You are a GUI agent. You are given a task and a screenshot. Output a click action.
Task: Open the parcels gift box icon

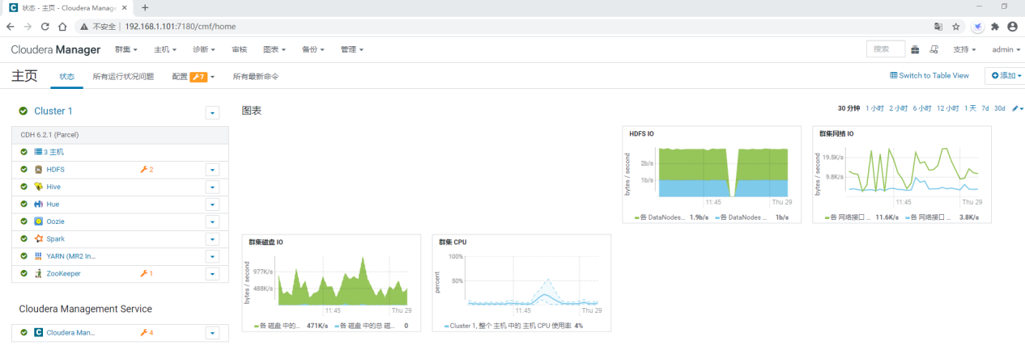click(915, 49)
